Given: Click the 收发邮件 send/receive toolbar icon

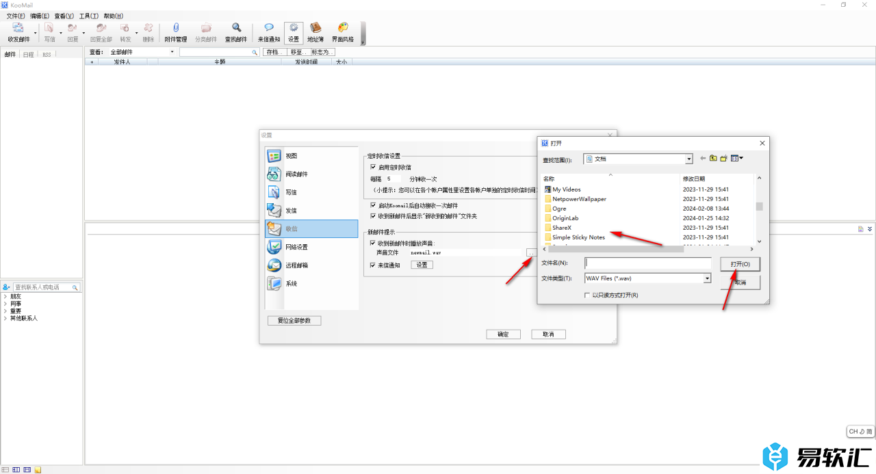Looking at the screenshot, I should [x=18, y=31].
